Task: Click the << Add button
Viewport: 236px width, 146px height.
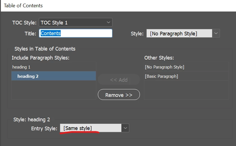Action: [x=119, y=80]
